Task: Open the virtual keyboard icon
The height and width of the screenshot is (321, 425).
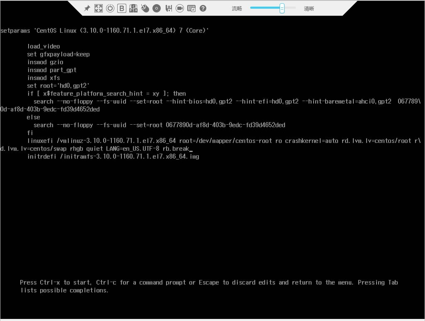Action: coord(191,8)
